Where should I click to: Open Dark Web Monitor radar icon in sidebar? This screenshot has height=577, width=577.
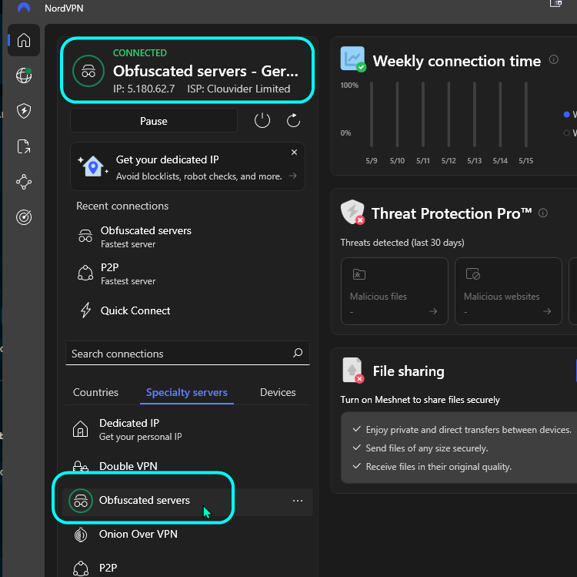point(24,217)
